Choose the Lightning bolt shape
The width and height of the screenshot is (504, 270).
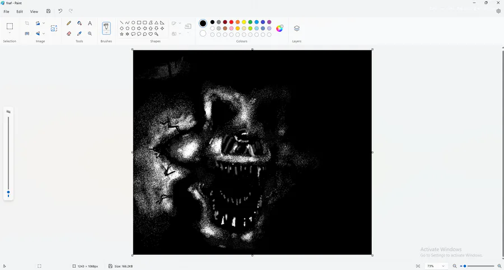click(156, 34)
